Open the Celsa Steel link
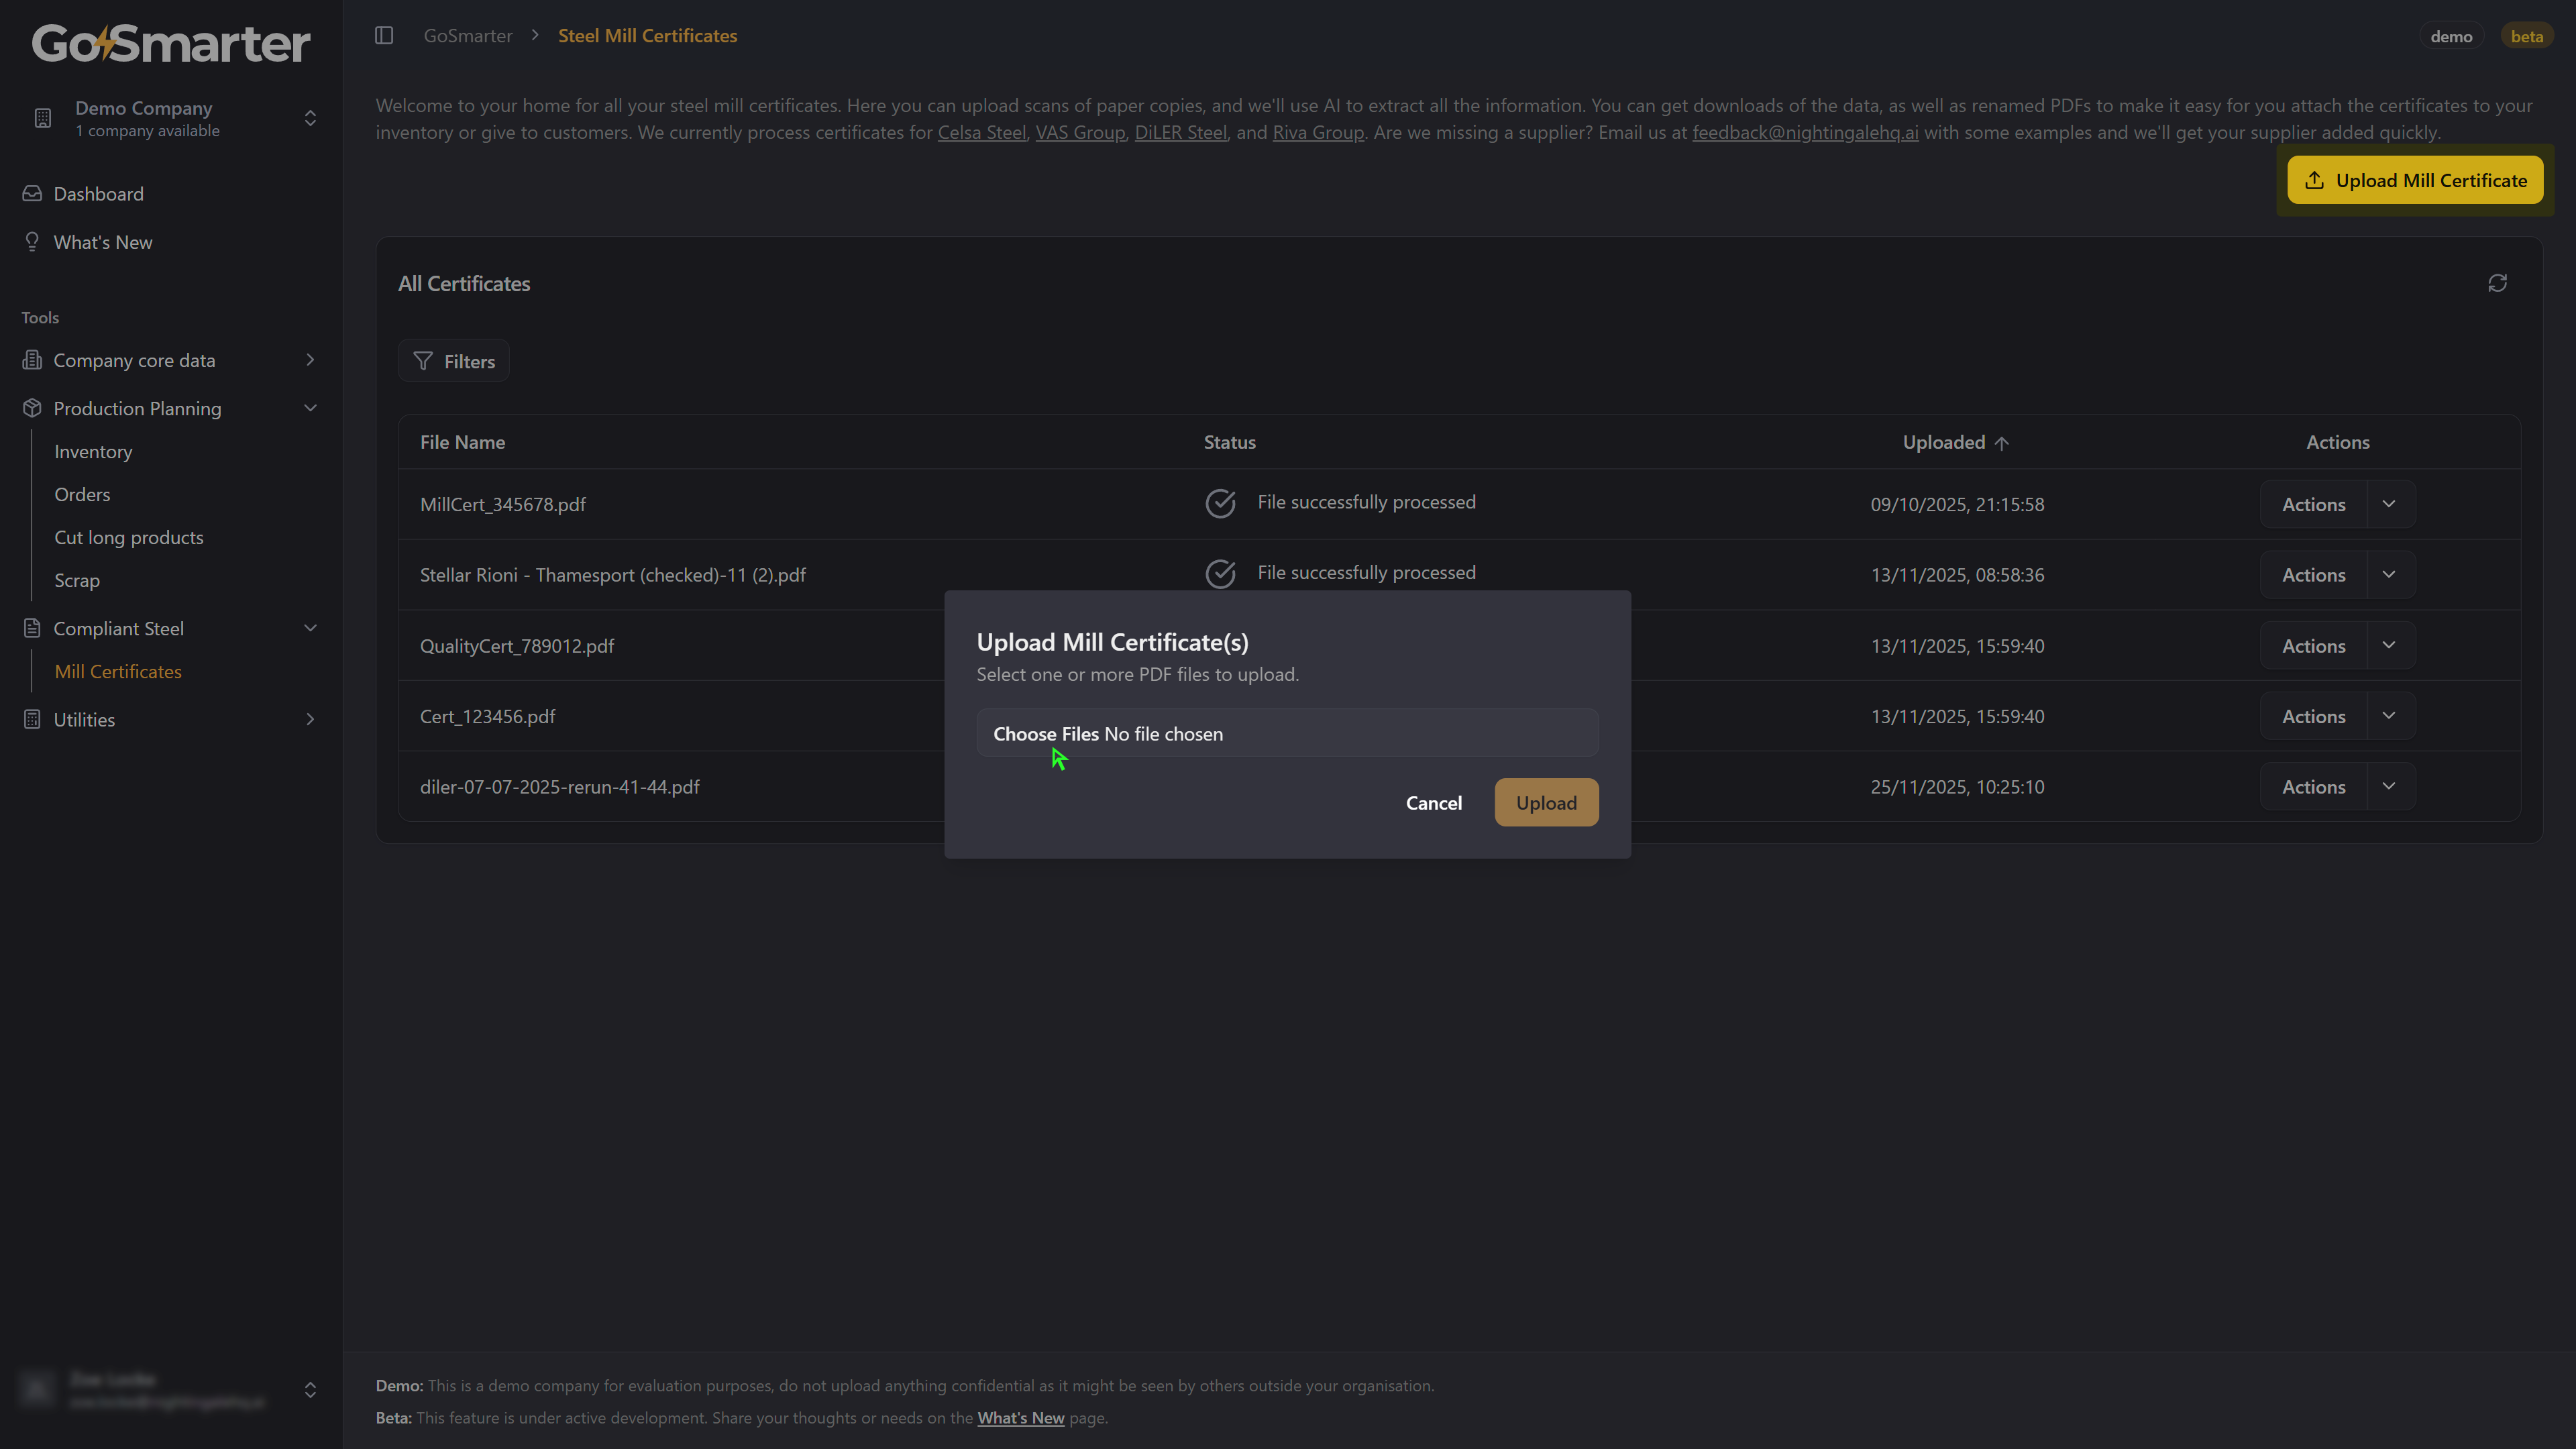 981,132
